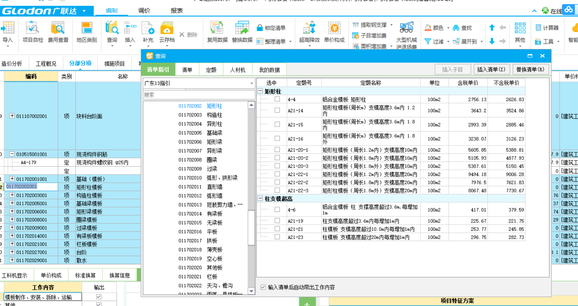
Task: Collapse the 柱支模超高 group
Action: tap(260, 199)
